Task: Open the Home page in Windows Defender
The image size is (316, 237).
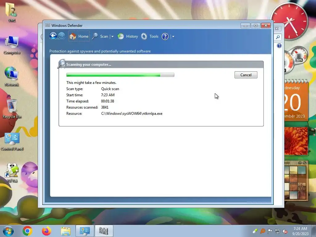Action: [x=79, y=36]
